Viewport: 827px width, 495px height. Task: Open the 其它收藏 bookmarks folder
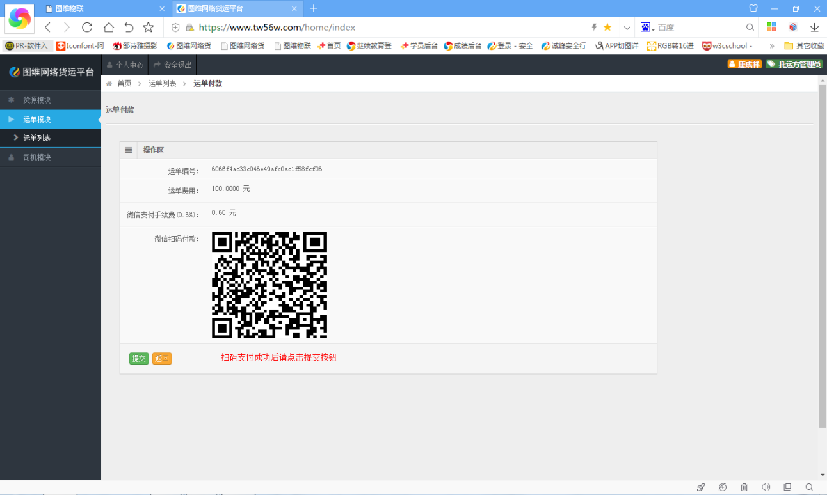pyautogui.click(x=804, y=46)
